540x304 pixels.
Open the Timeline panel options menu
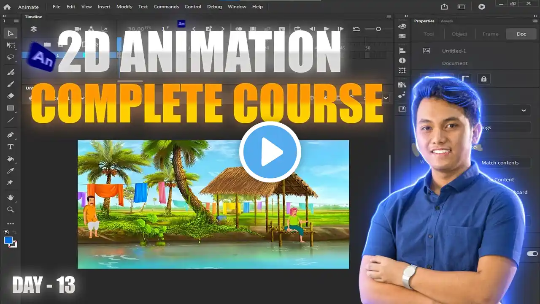(x=389, y=17)
